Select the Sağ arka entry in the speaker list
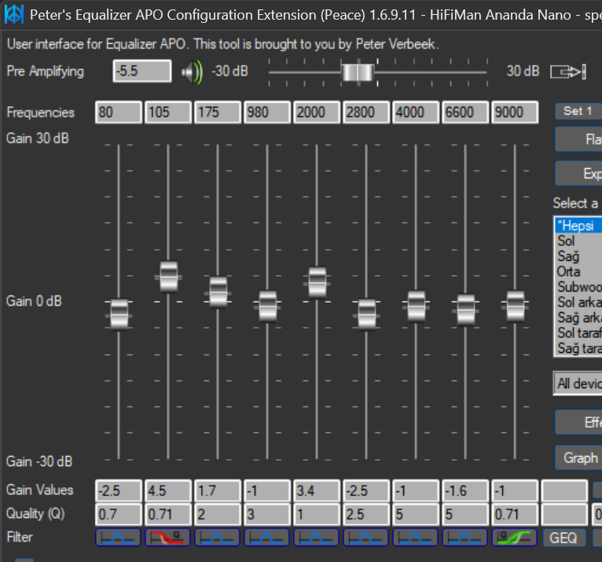This screenshot has width=602, height=562. point(578,318)
